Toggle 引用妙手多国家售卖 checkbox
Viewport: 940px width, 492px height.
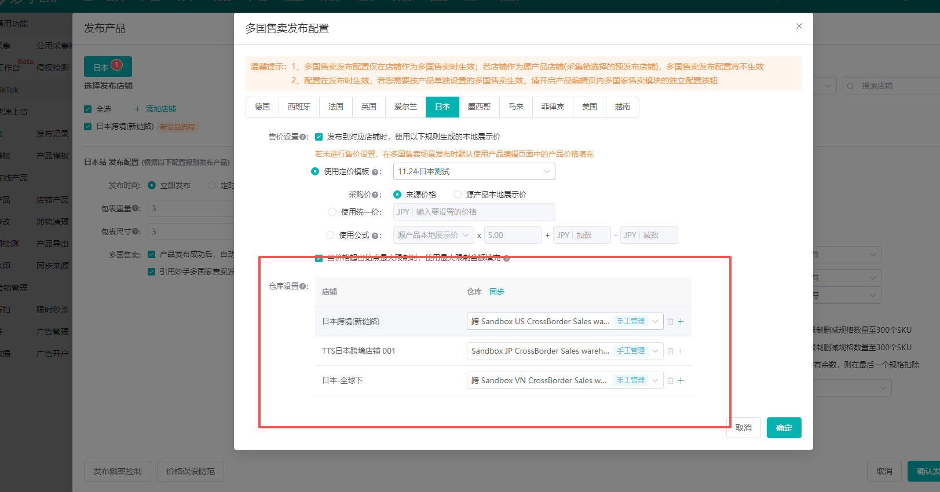point(152,271)
